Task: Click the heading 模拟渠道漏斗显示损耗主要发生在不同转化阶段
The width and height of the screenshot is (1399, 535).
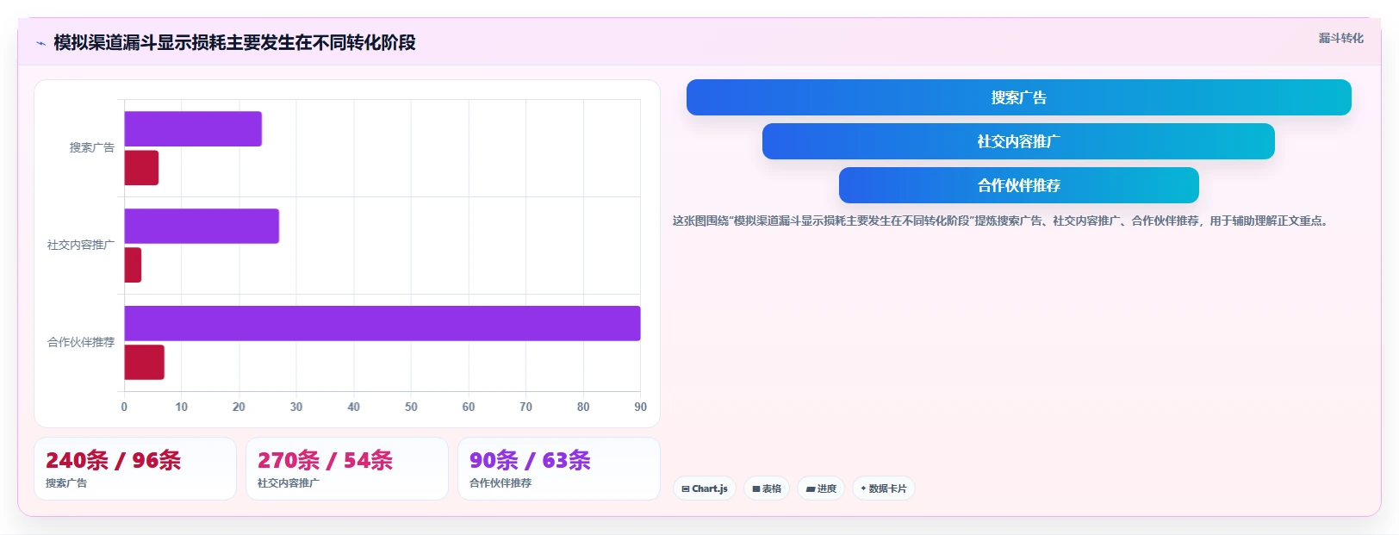Action: coord(234,43)
